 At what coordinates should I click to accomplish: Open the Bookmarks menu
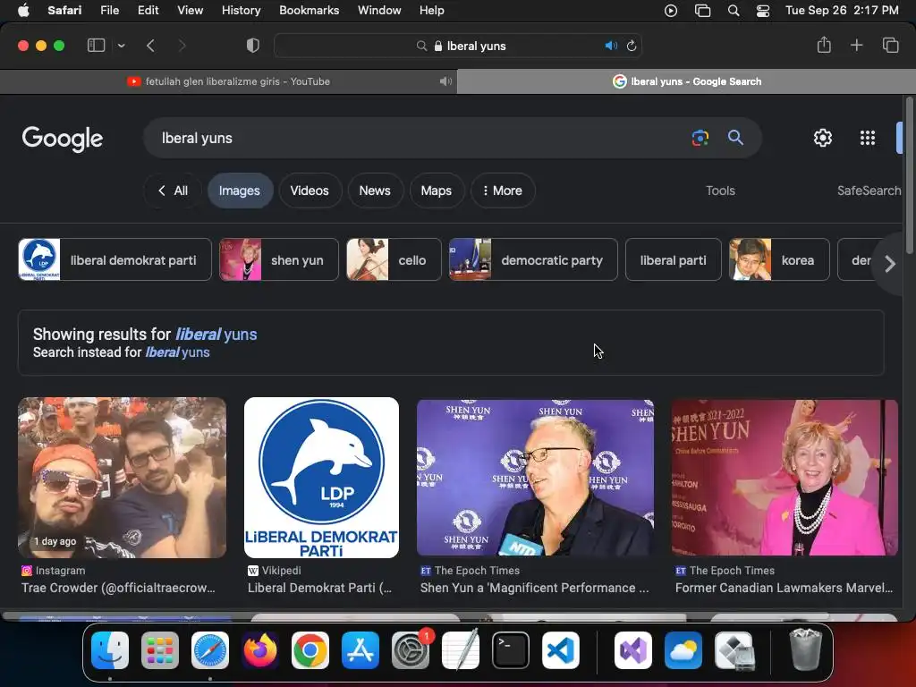tap(309, 10)
